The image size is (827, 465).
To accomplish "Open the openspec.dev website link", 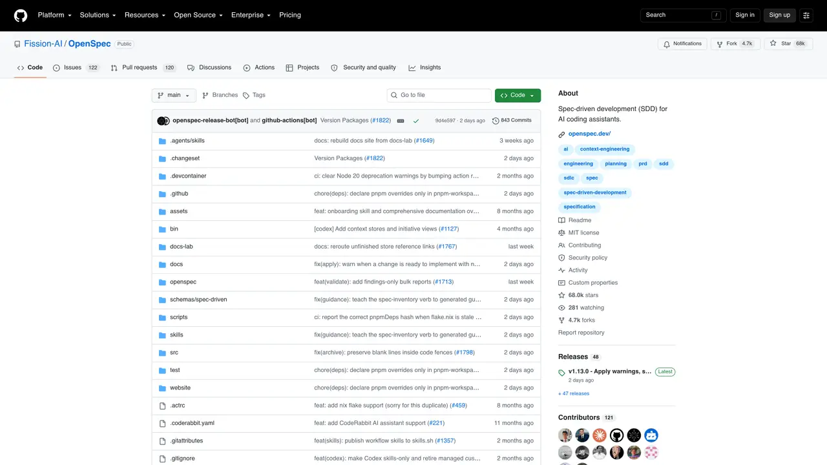I will pos(589,134).
